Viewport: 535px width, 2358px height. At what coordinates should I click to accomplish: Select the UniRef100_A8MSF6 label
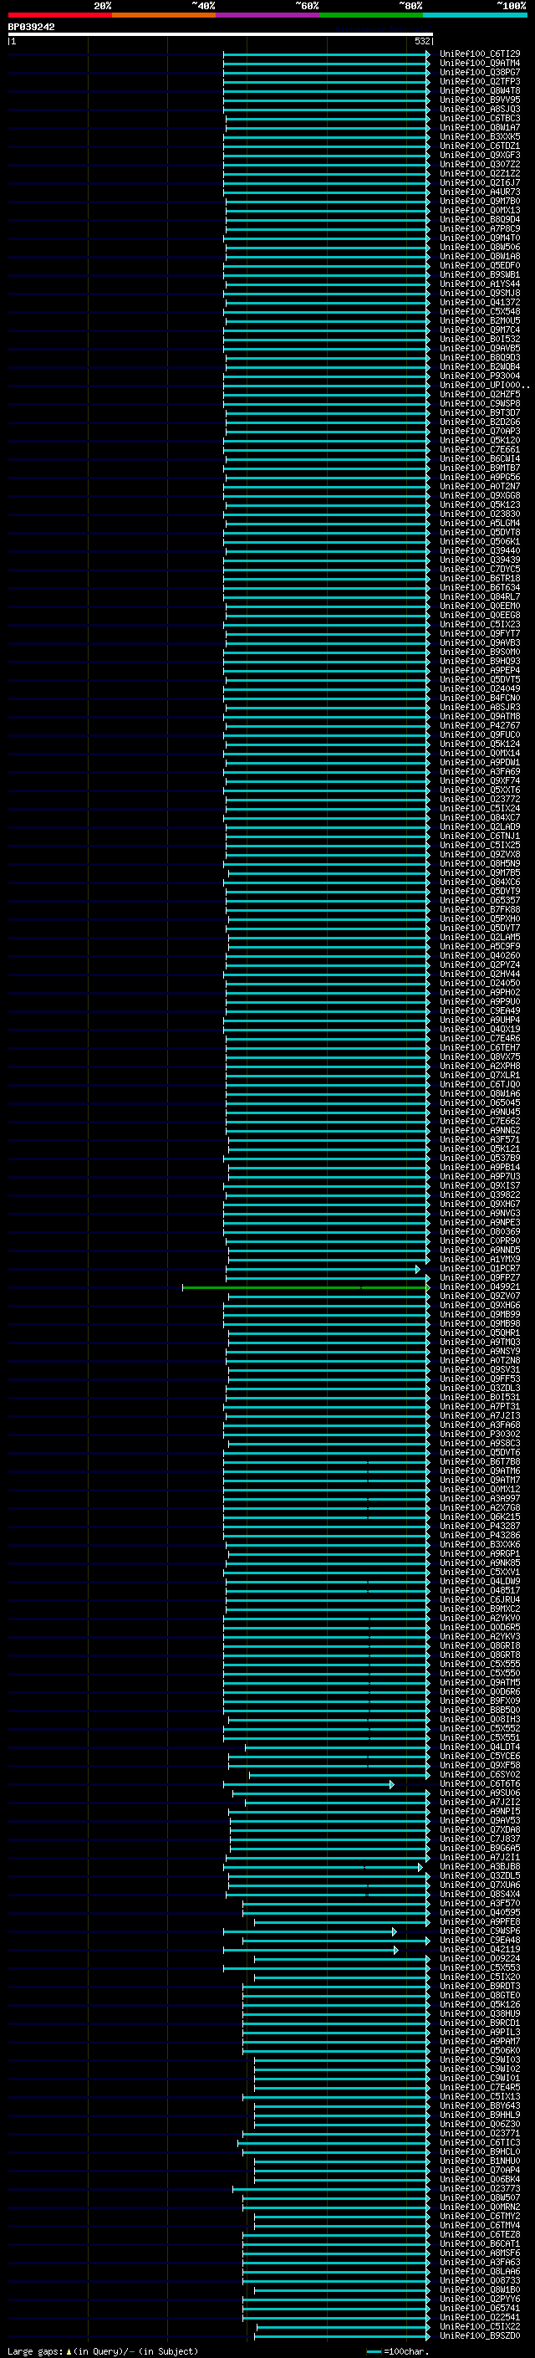point(479,2253)
